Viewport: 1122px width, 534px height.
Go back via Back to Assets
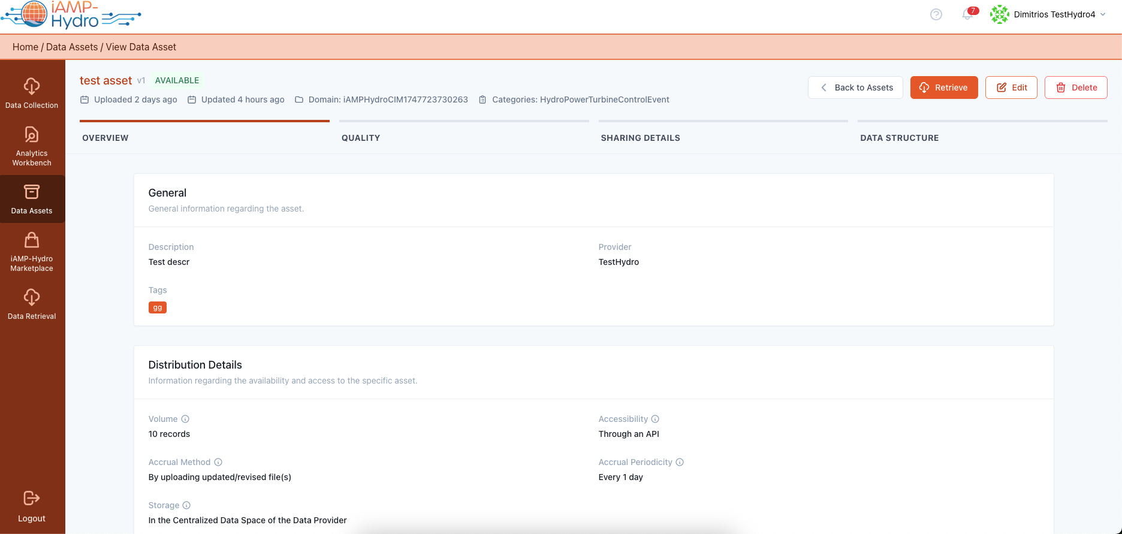click(x=855, y=88)
